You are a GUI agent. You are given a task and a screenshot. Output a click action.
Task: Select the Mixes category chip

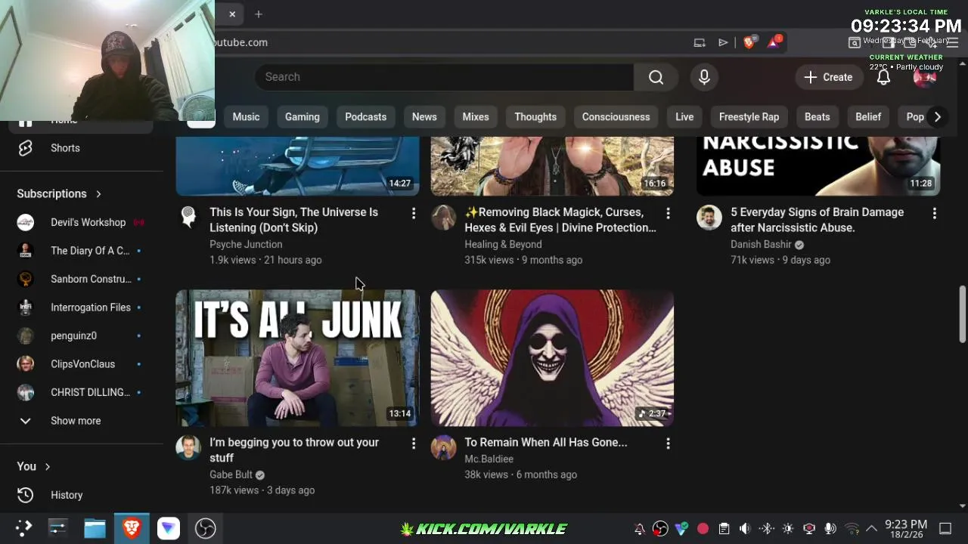point(476,117)
